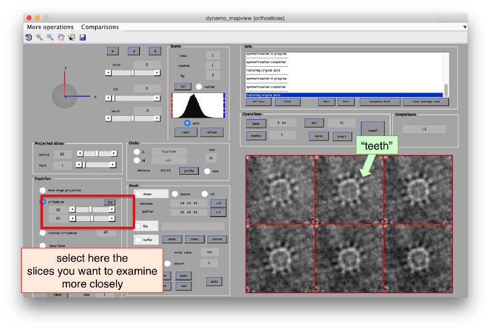The width and height of the screenshot is (491, 331).
Task: Click the data cursor toolbar icon
Action: coord(72,37)
